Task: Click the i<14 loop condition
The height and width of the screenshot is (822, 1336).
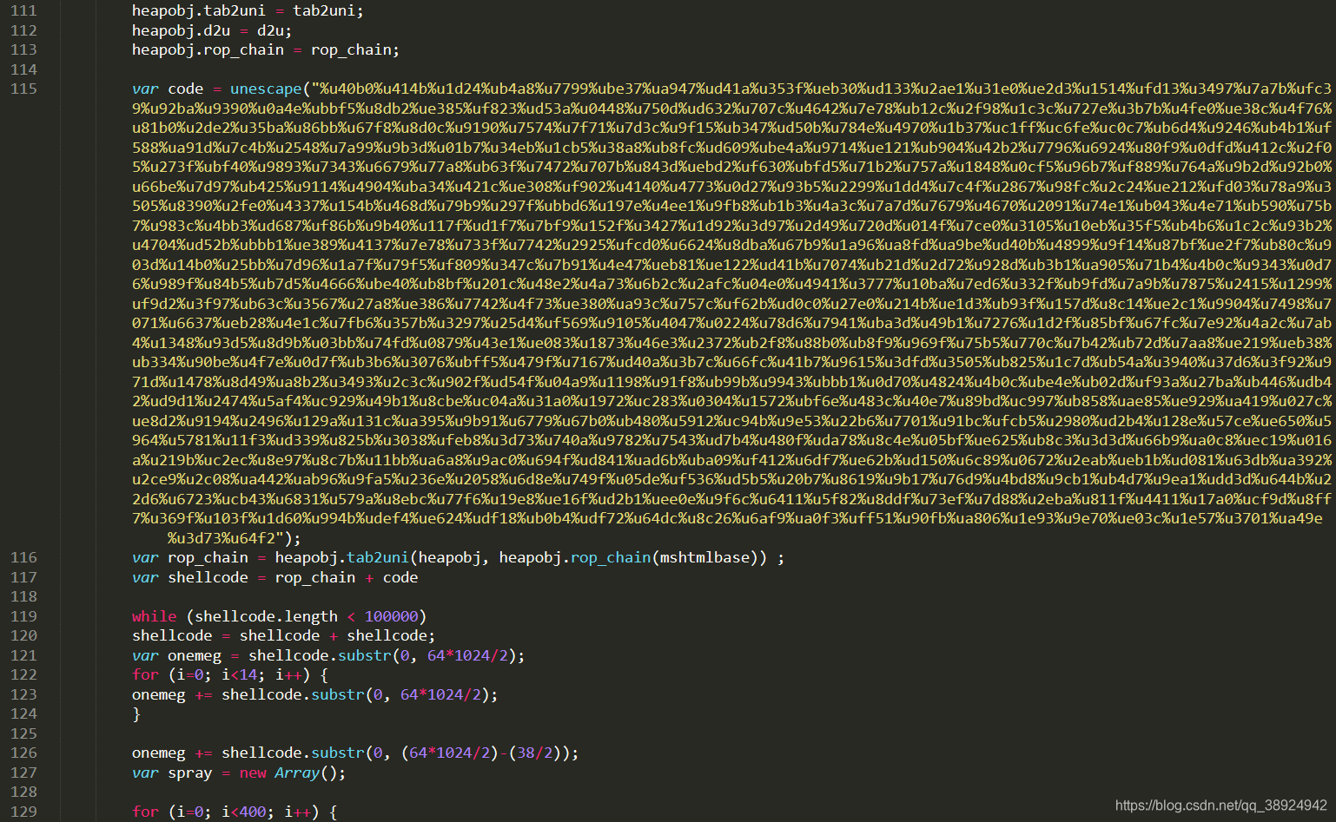Action: [x=239, y=674]
